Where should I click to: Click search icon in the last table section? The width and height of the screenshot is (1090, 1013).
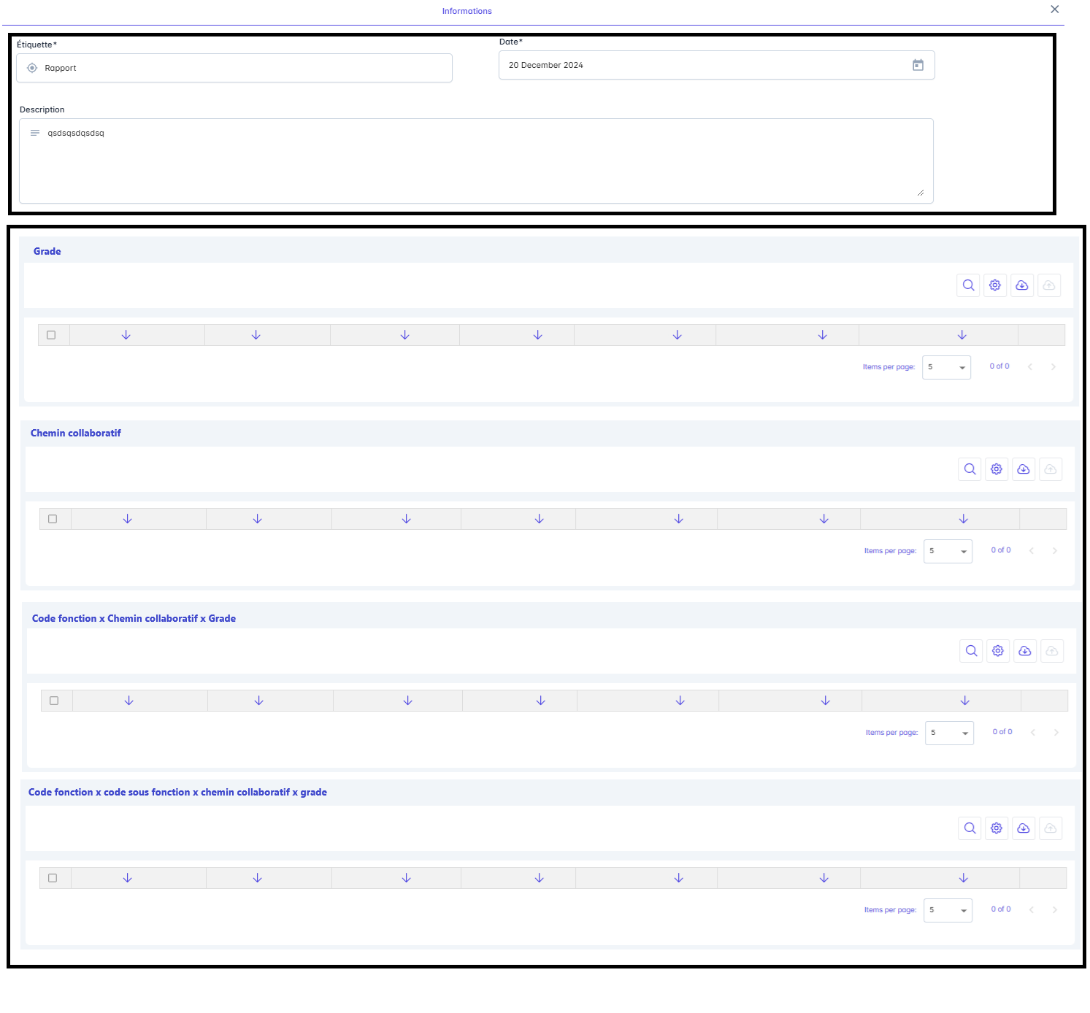point(970,828)
